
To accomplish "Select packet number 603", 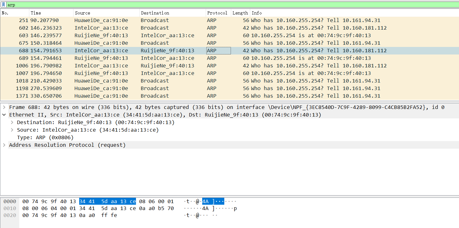I will pos(229,36).
